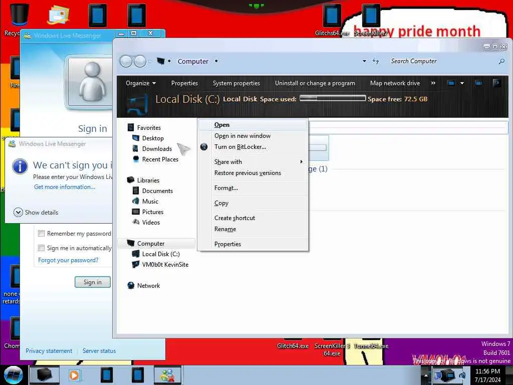Open the media player taskbar icon
The width and height of the screenshot is (513, 385).
pos(74,375)
